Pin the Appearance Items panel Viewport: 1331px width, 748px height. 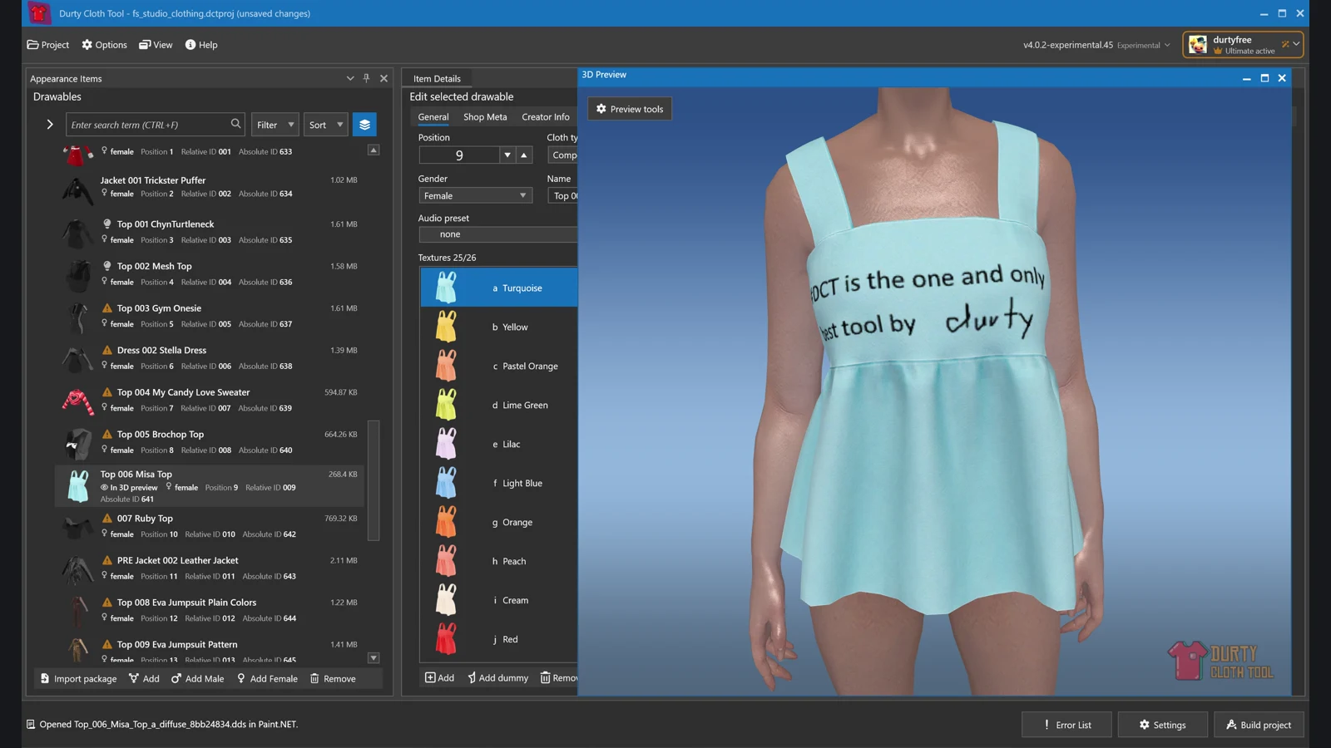(366, 78)
